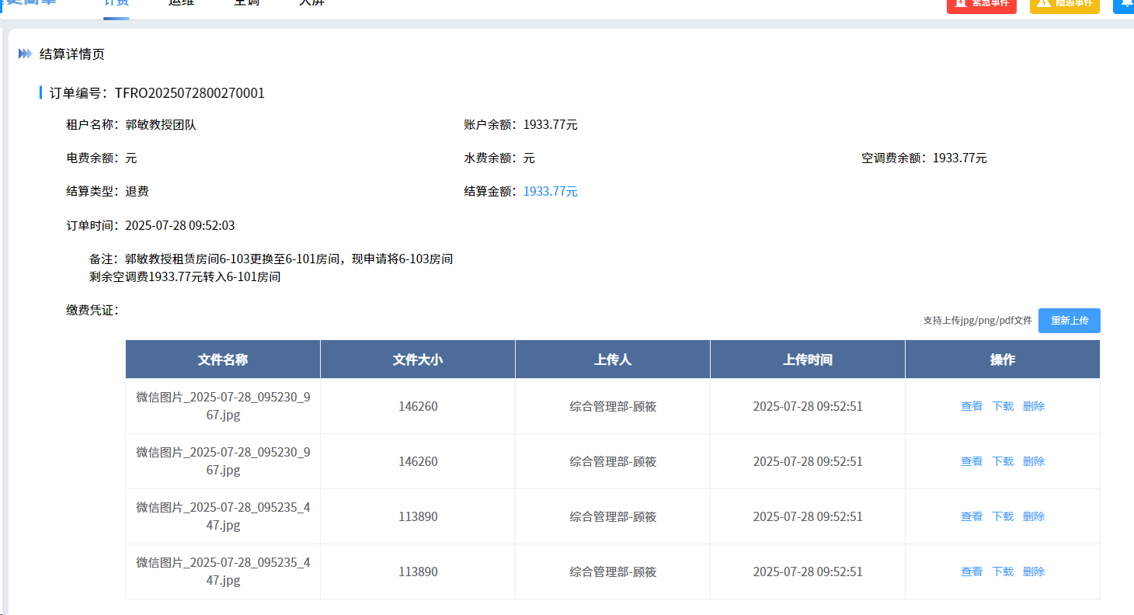Switch to the 运维 tab
The width and height of the screenshot is (1134, 615).
point(181,3)
